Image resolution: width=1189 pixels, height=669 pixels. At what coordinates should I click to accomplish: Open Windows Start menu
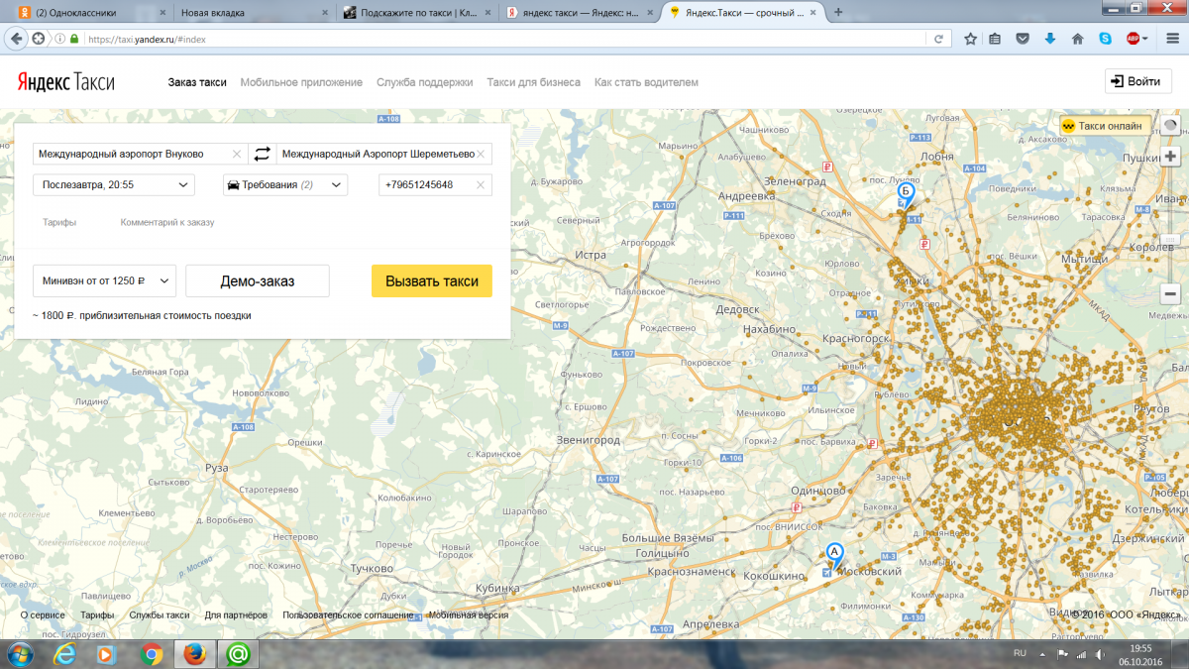click(x=20, y=654)
